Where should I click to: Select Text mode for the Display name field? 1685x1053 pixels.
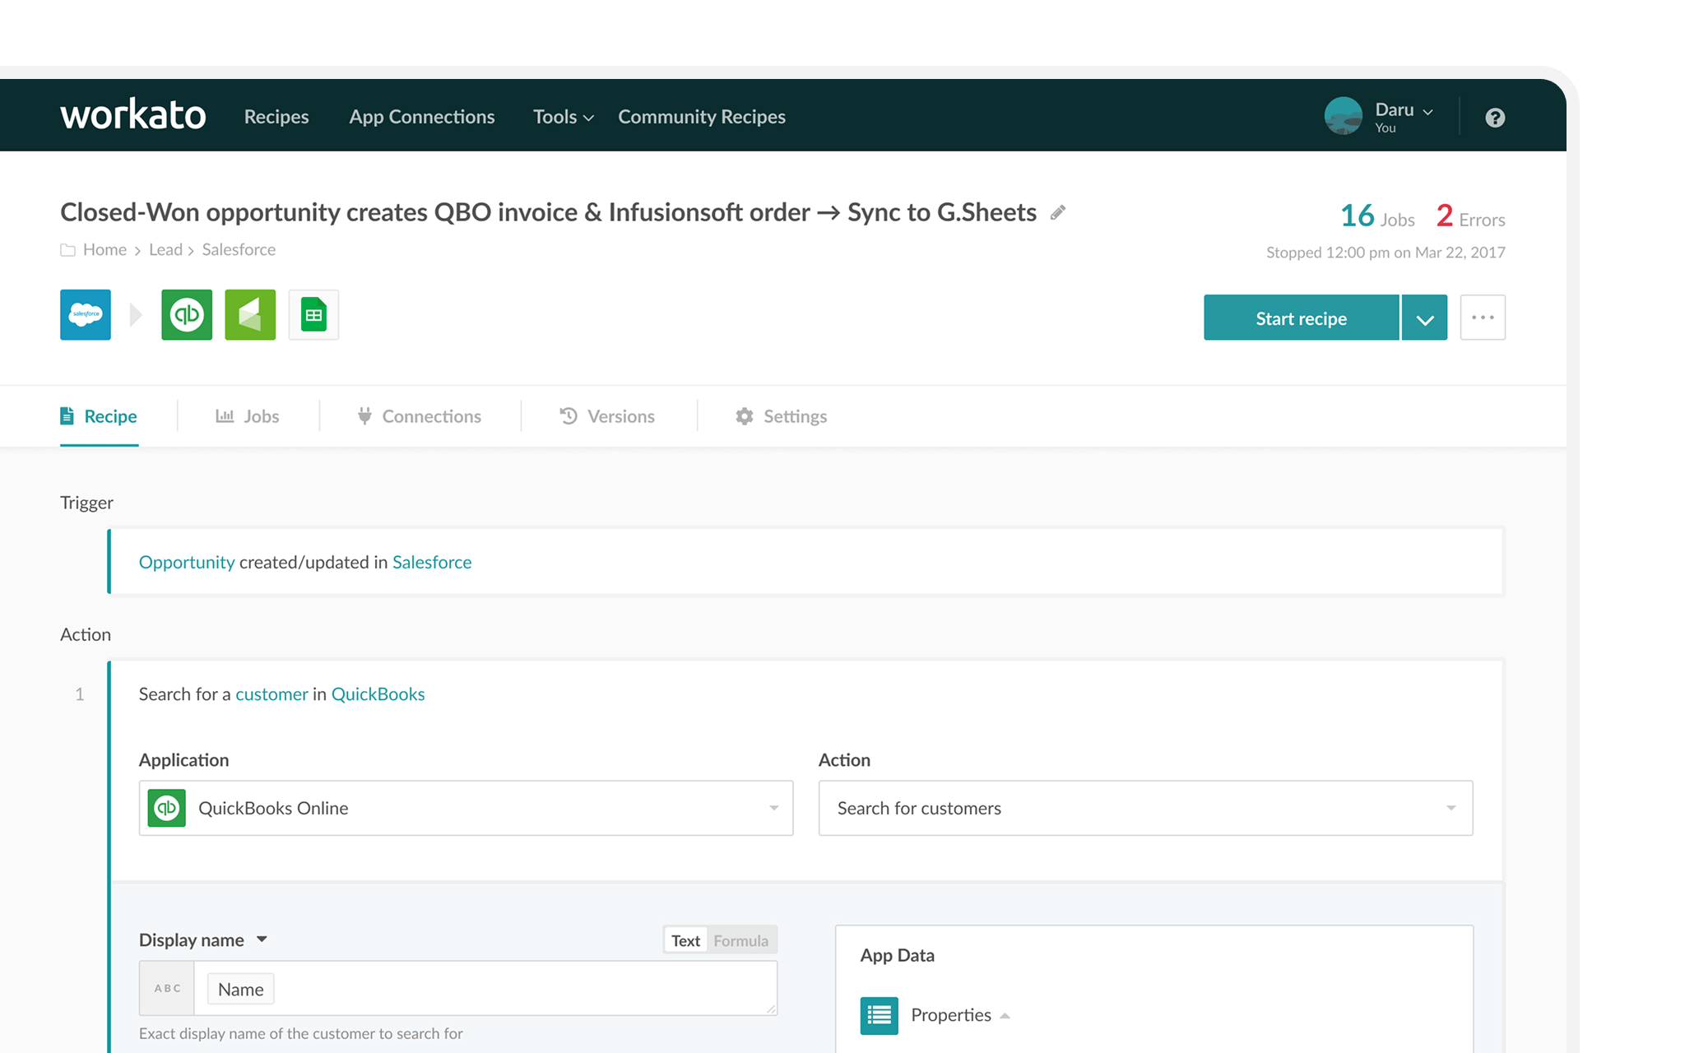pyautogui.click(x=685, y=940)
